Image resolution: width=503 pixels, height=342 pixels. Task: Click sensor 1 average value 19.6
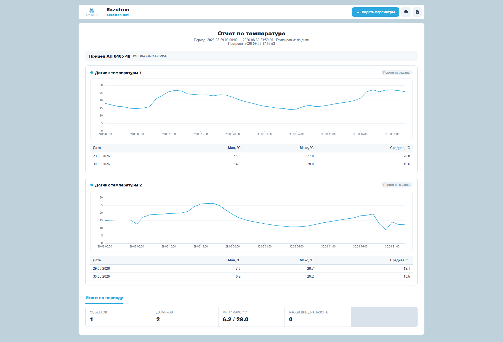tap(407, 164)
